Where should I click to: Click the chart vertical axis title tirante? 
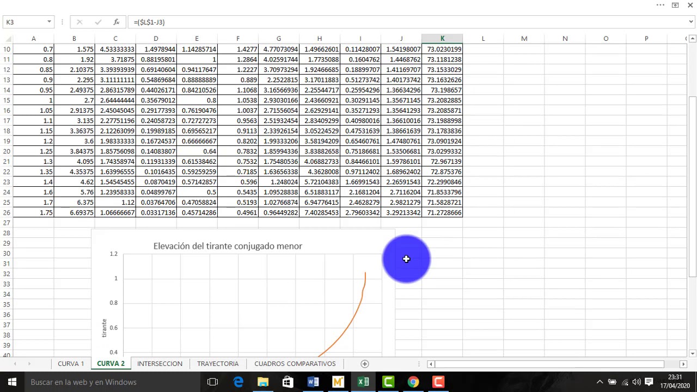[104, 328]
